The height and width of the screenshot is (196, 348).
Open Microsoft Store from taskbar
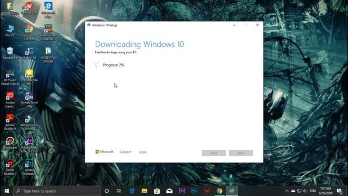[x=157, y=191]
